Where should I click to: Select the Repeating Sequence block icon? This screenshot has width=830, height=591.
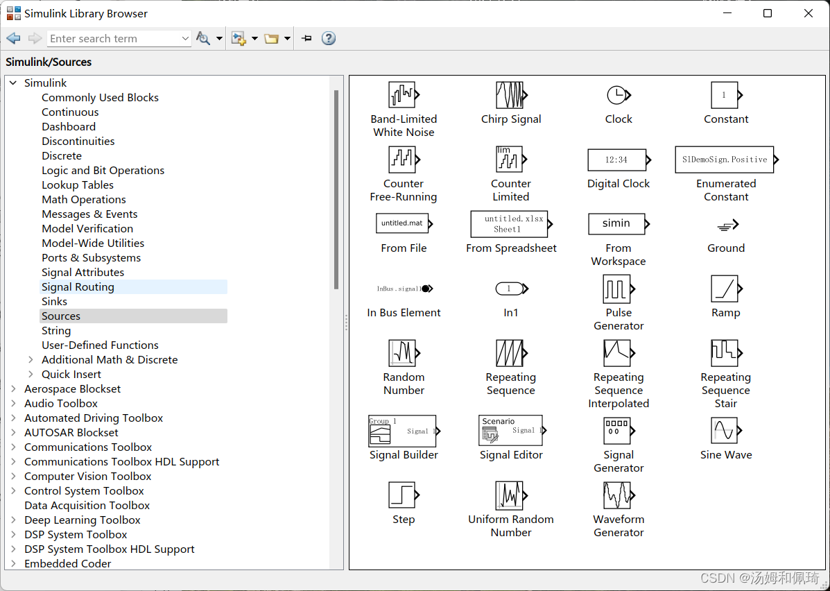[x=511, y=353]
